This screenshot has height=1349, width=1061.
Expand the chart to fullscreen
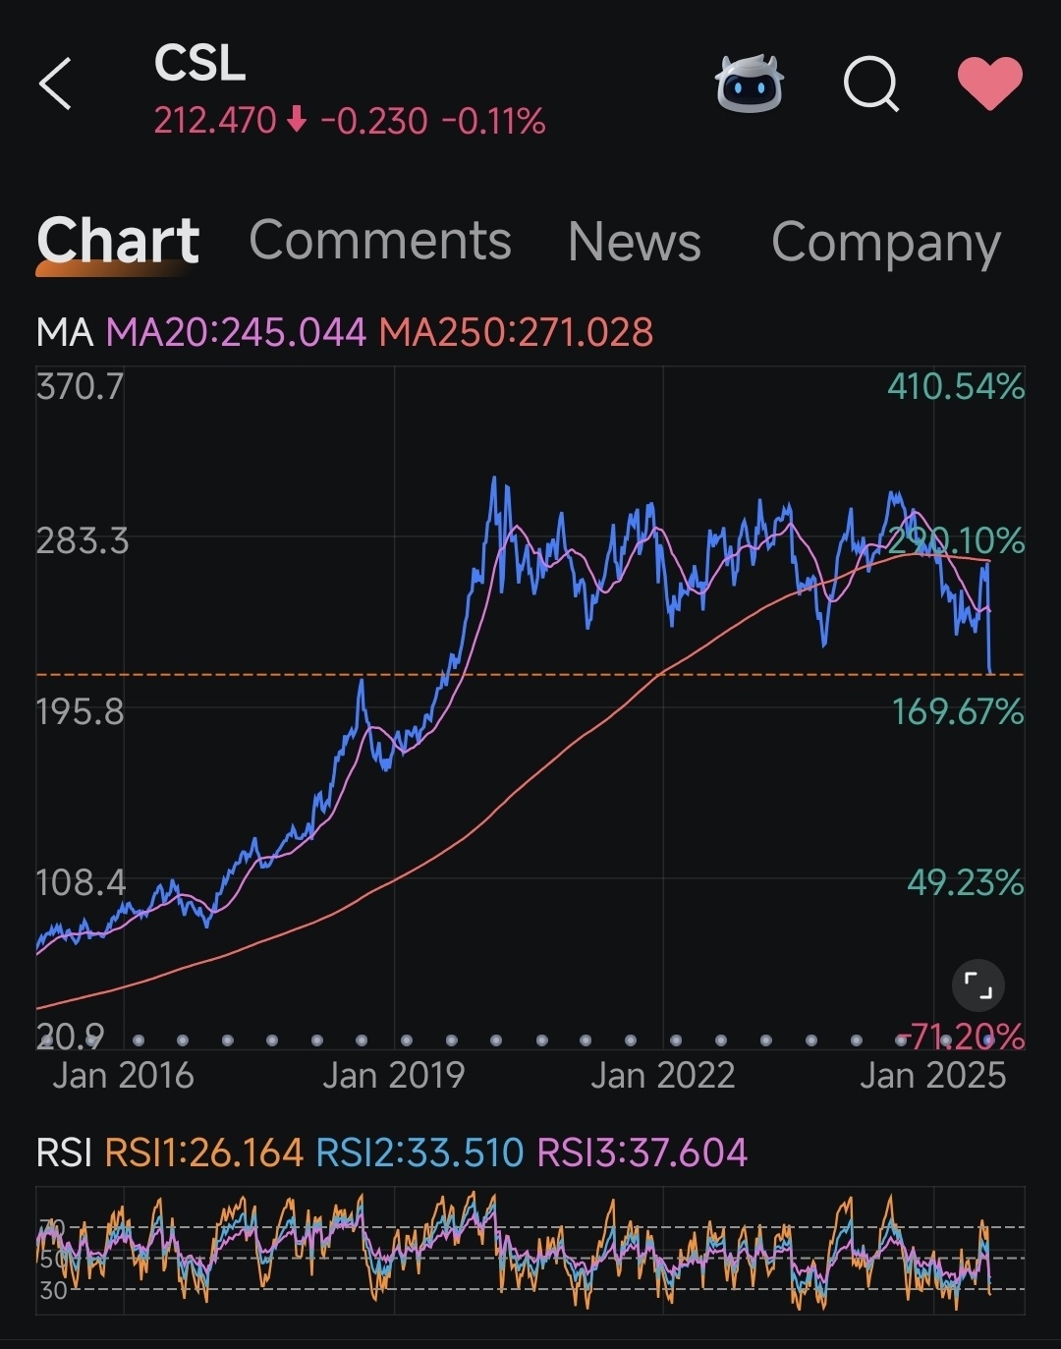[977, 984]
